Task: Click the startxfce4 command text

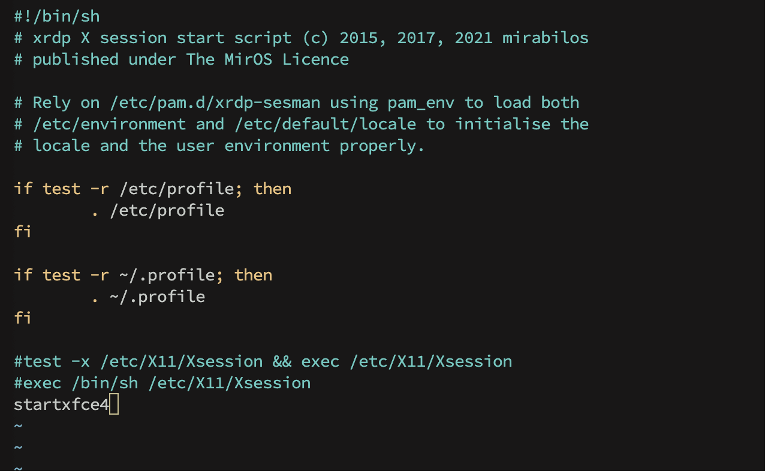Action: click(x=62, y=404)
